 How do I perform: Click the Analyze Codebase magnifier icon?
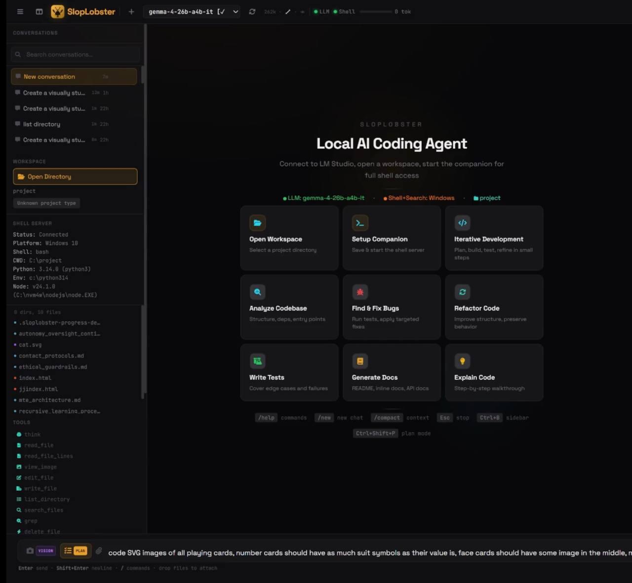pos(257,292)
